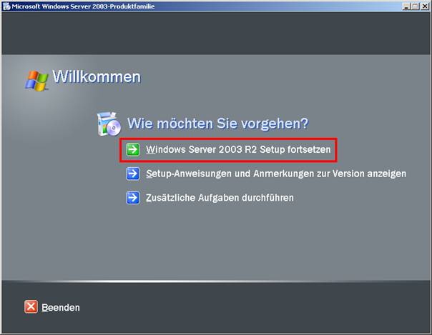Click blue arrow beside Zusätzliche Aufgaben

[133, 198]
